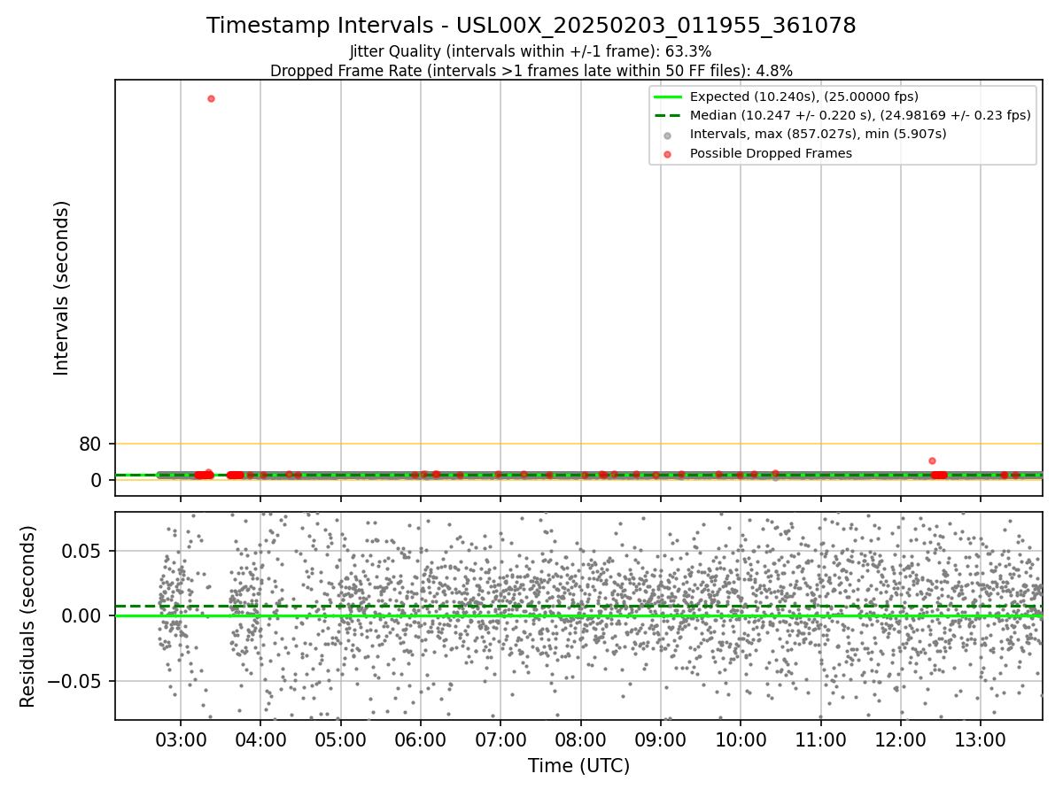Click the '06:00' time tick label
Screen dimensions: 1063x797
click(x=421, y=739)
